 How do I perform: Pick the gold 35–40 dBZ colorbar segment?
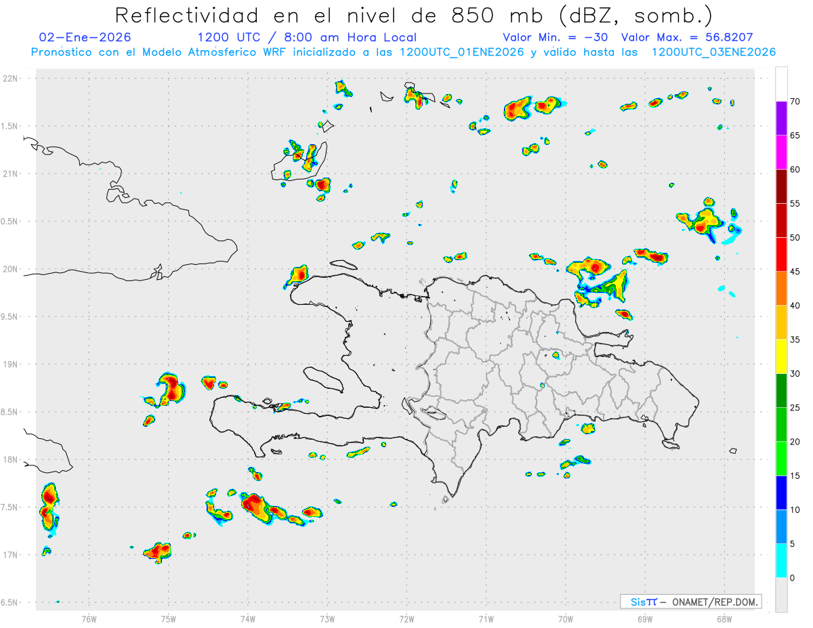pos(781,322)
